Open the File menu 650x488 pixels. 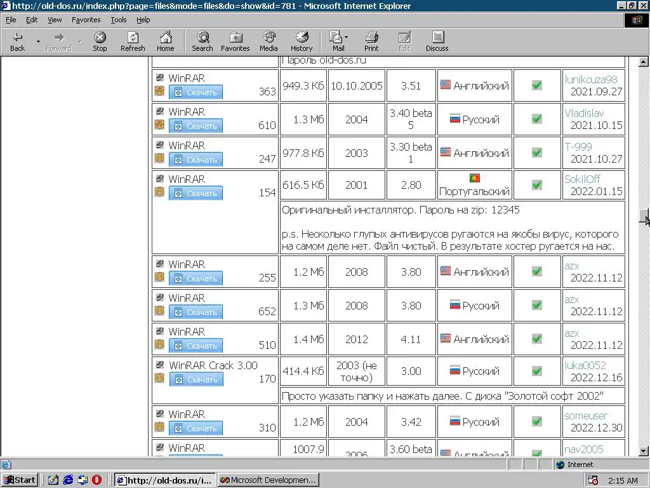(x=11, y=20)
